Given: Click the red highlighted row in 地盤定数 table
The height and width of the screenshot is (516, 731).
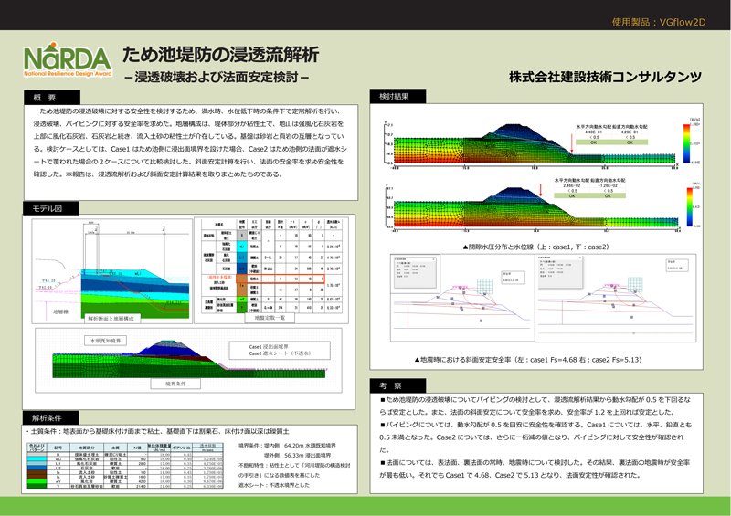Looking at the screenshot, I should [x=281, y=279].
